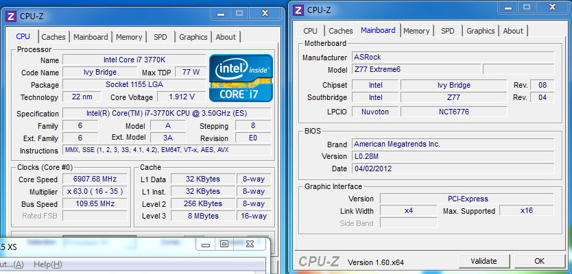Click the Southbridge Rev. value '04'
This screenshot has height=274, width=572.
[543, 97]
